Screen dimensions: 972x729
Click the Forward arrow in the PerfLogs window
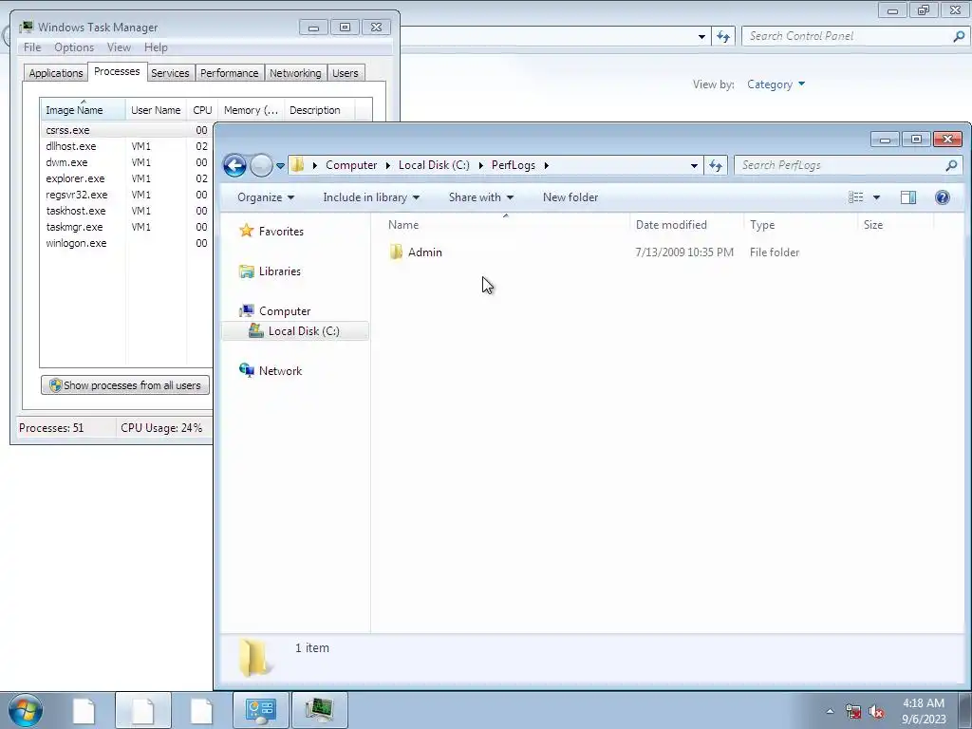(x=261, y=165)
